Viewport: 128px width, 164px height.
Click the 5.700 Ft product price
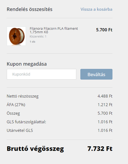(104, 30)
